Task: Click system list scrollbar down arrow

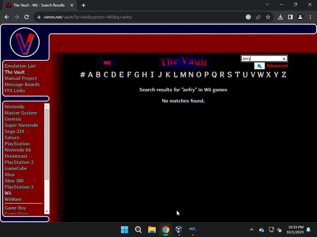Action: point(47,211)
